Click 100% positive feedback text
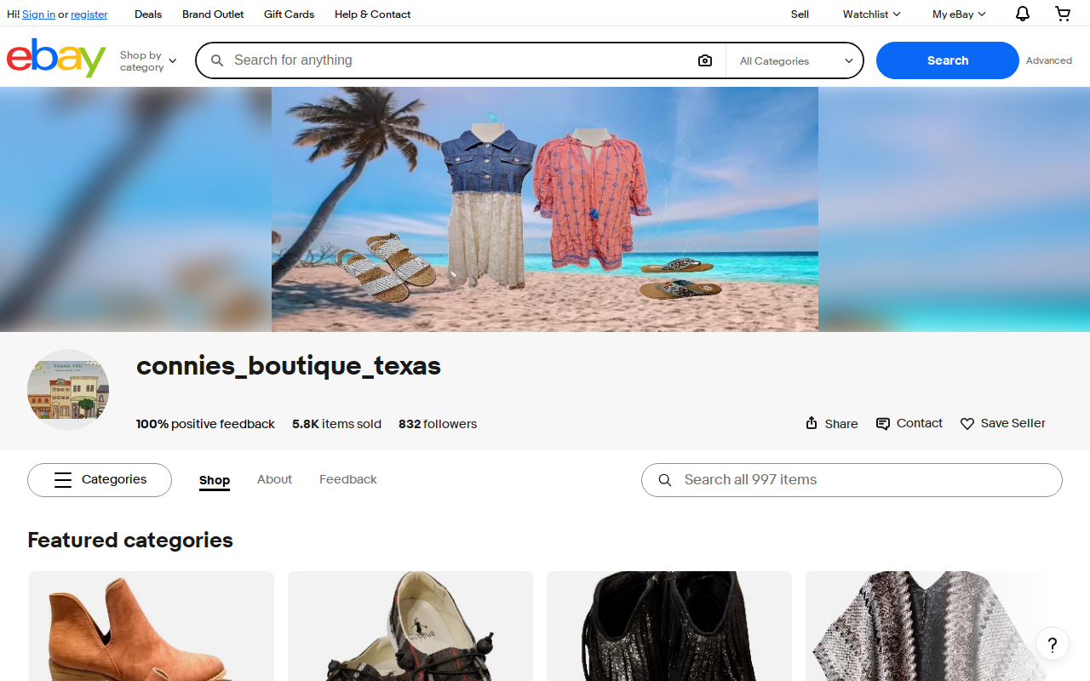 click(x=205, y=424)
